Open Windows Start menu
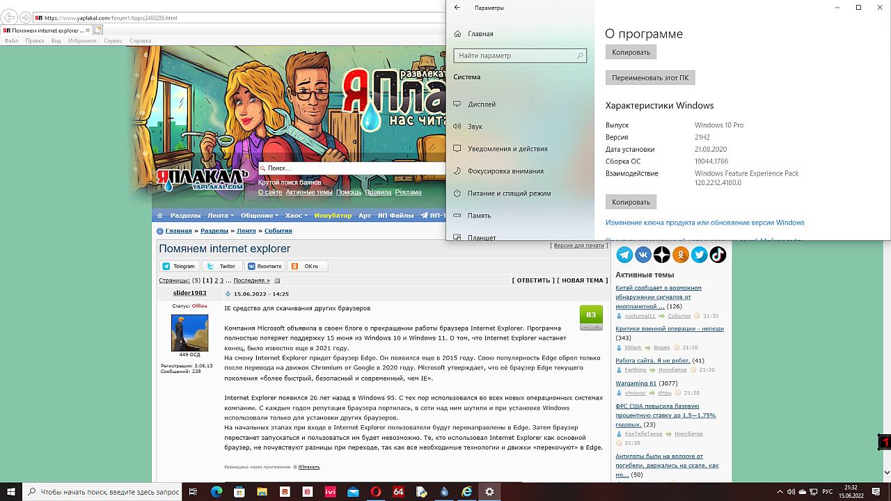The height and width of the screenshot is (501, 891). tap(11, 491)
